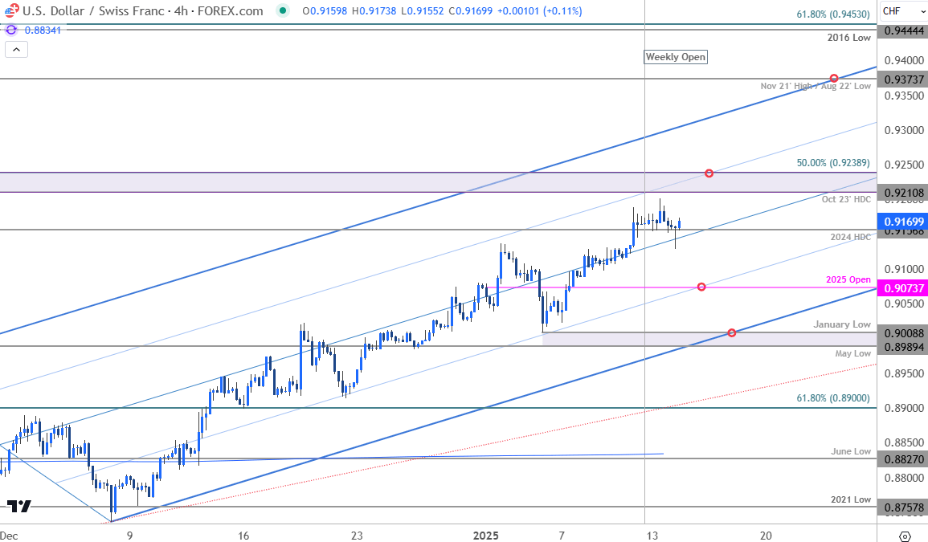Click the 0.88341 indicator value
This screenshot has height=542, width=928.
[43, 30]
